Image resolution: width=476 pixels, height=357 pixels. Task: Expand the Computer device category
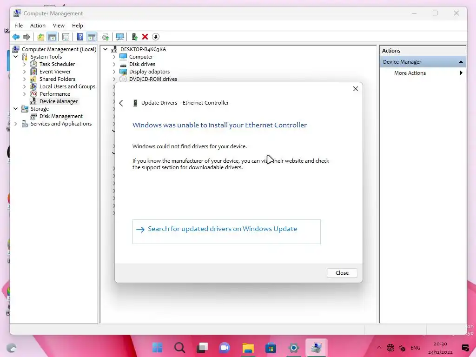[x=114, y=57]
